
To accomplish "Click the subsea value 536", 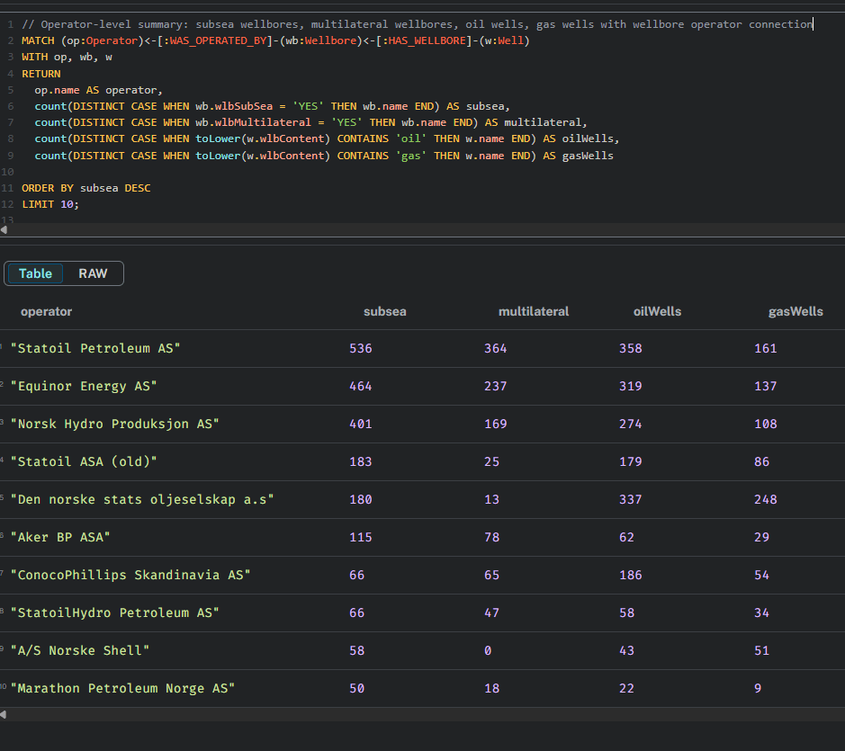I will 360,348.
